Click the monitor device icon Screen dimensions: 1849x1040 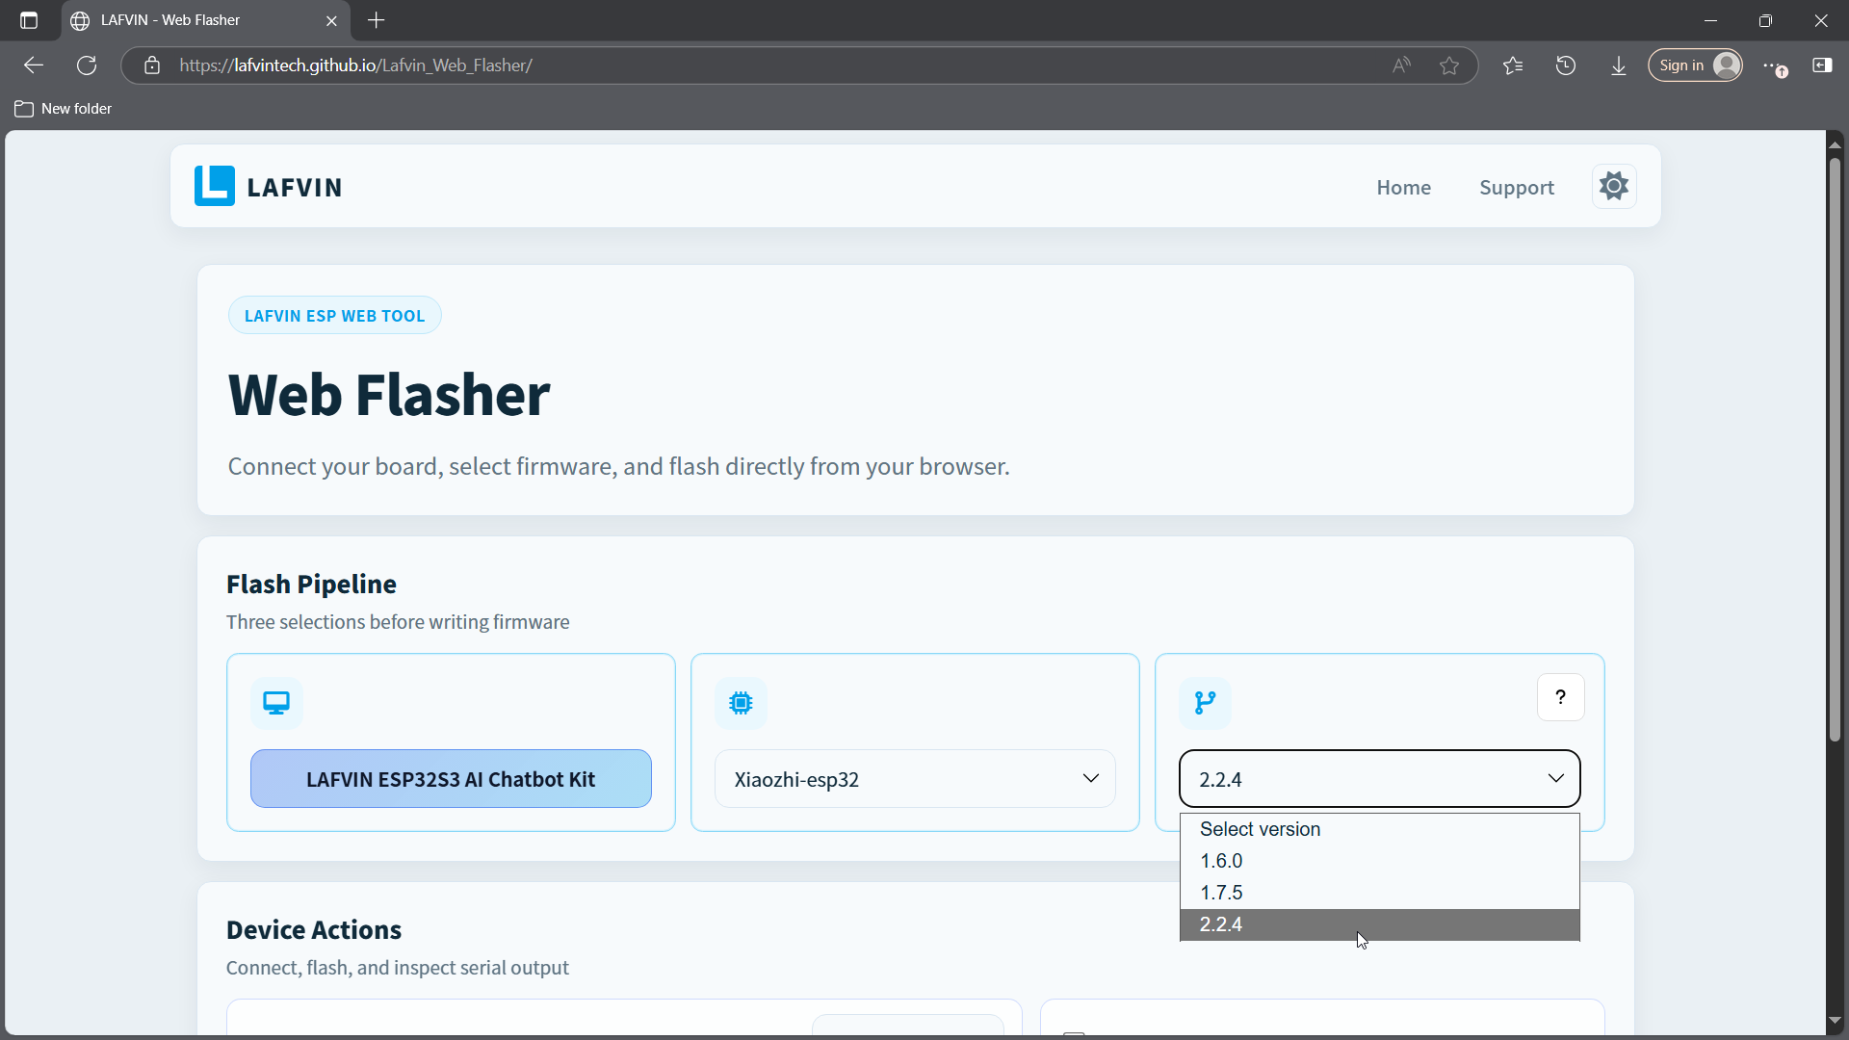276,703
